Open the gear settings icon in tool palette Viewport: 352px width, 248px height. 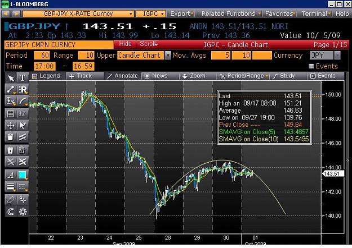[23, 212]
